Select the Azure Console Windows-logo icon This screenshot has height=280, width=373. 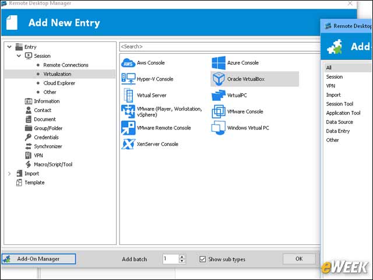click(x=219, y=63)
